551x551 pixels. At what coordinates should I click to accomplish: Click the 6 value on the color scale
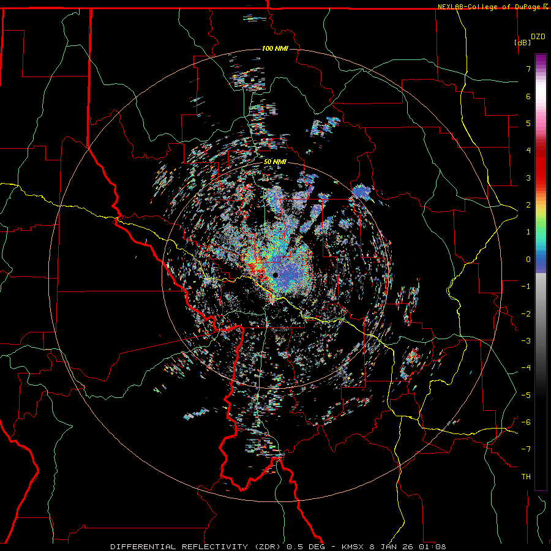pyautogui.click(x=528, y=96)
